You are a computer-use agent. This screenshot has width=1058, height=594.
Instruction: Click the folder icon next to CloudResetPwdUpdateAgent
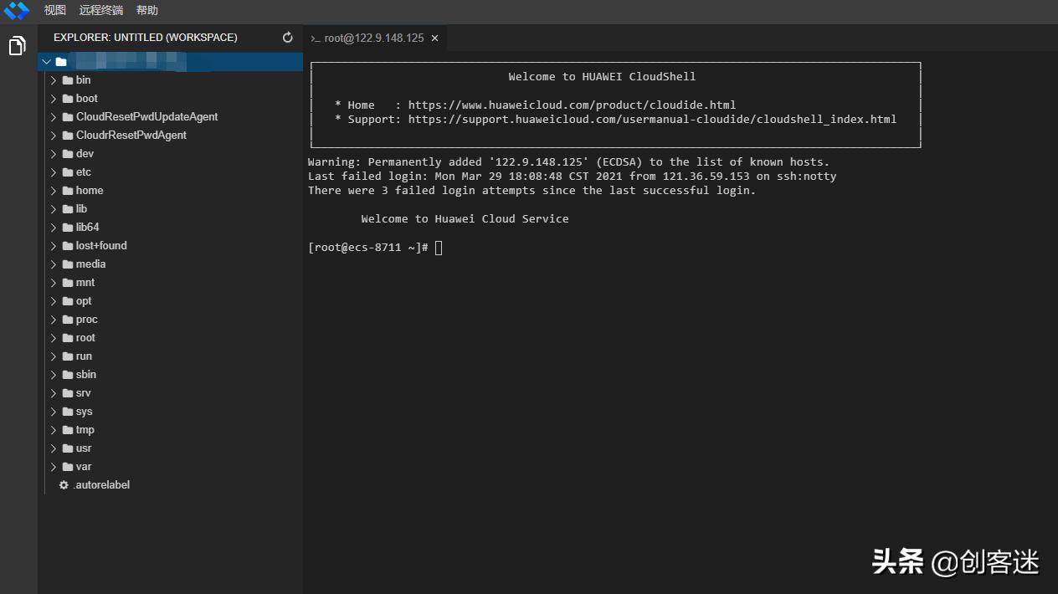(68, 117)
